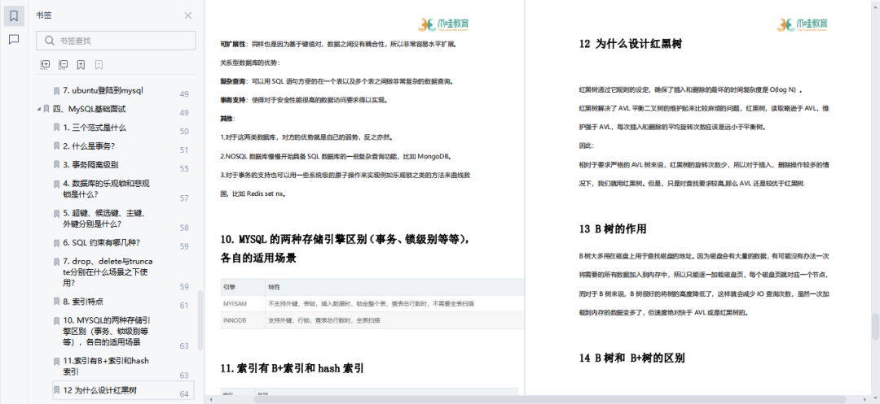Viewport: 880px width, 404px height.
Task: Click heading 10. MYSQL 的两种存储引擎区别
Action: pyautogui.click(x=345, y=249)
